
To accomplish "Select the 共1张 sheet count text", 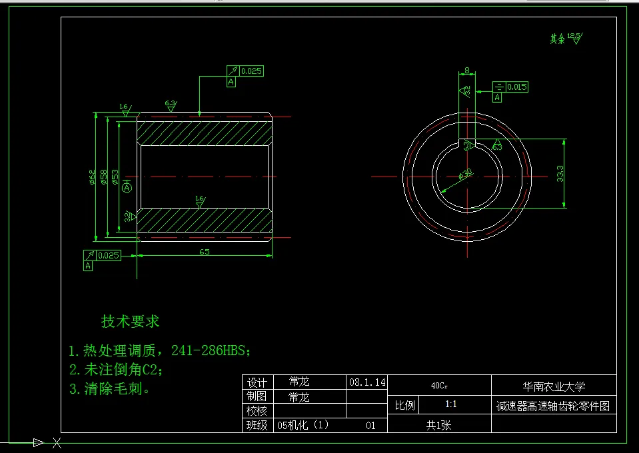I will (x=439, y=425).
